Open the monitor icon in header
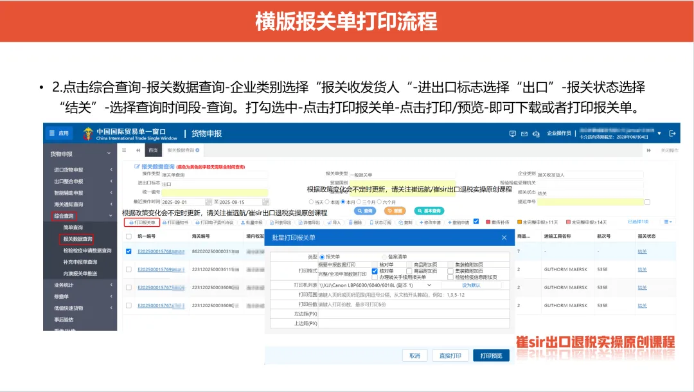The width and height of the screenshot is (694, 392). click(x=513, y=134)
